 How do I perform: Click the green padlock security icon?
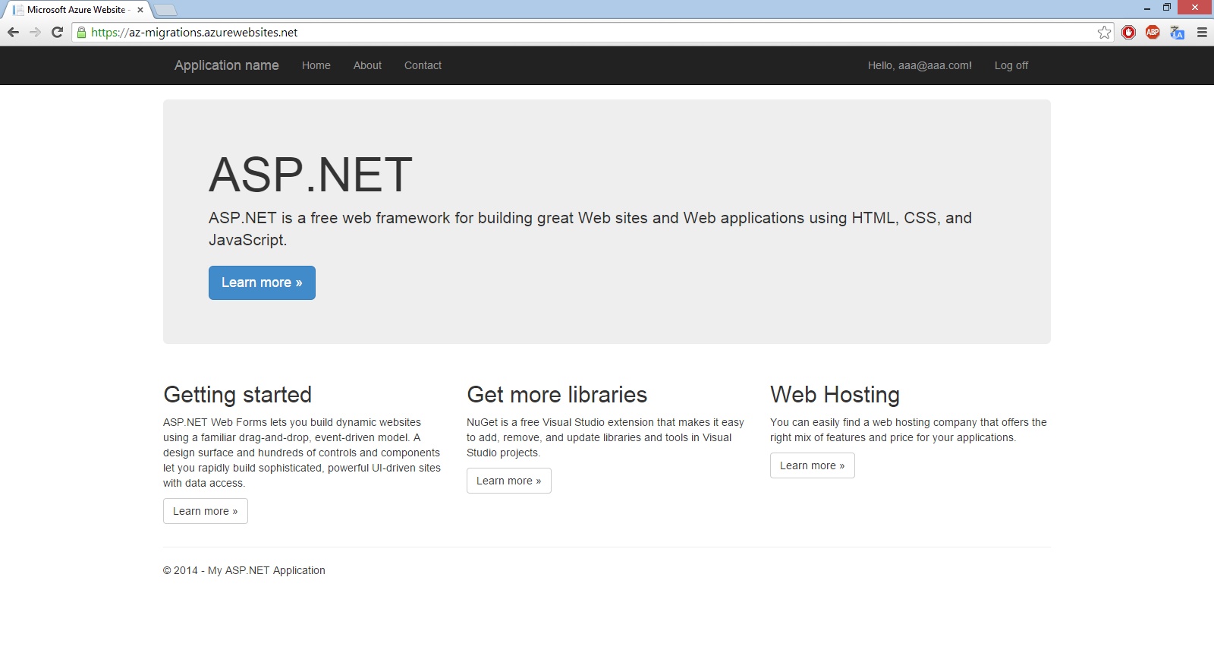pos(81,32)
